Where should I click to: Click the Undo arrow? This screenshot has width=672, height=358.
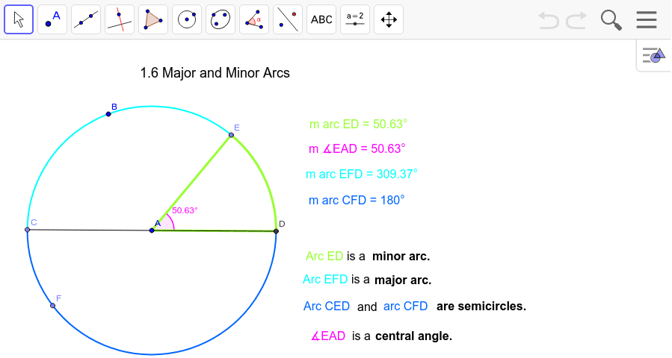pos(549,20)
